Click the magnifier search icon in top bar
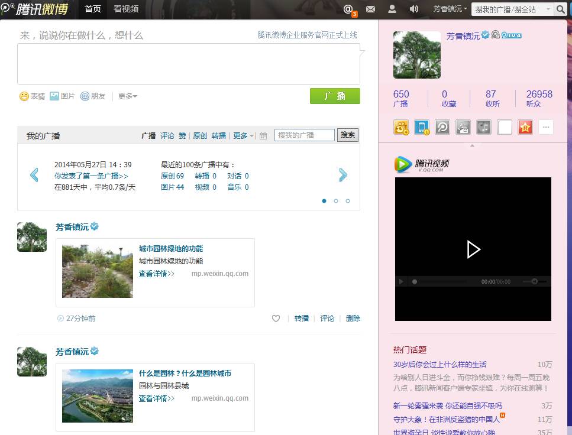Image resolution: width=572 pixels, height=435 pixels. 561,9
